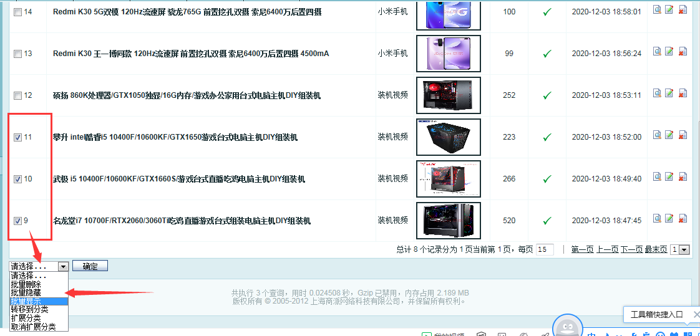Remove row 12 硕扬 860K item
The image size is (700, 336).
[x=683, y=94]
